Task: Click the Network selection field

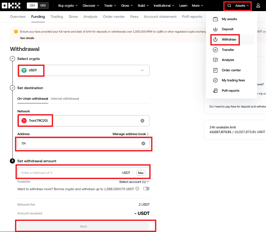Action: click(83, 121)
